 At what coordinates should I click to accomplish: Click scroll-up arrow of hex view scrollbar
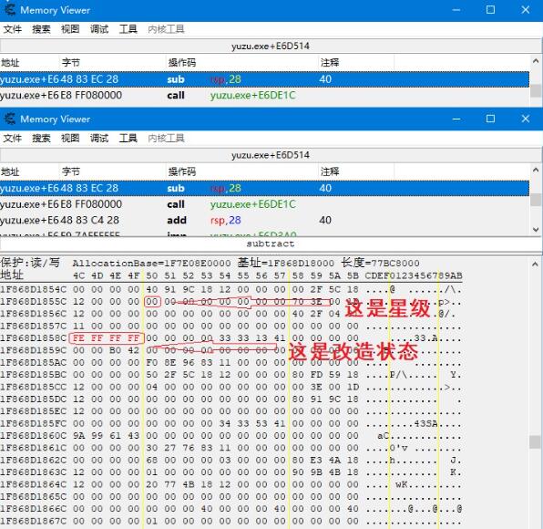coord(535,264)
